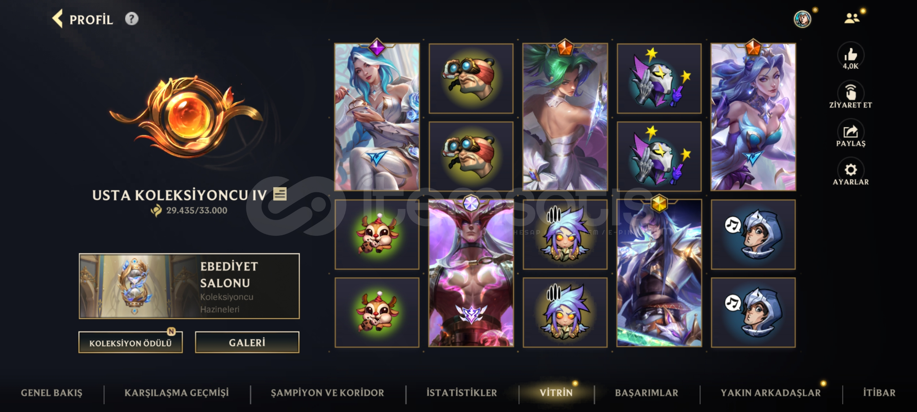Viewport: 917px width, 412px height.
Task: Open Ayarlar gear settings
Action: pyautogui.click(x=851, y=170)
